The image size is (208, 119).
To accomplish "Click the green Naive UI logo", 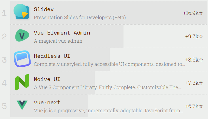I will 22,82.
